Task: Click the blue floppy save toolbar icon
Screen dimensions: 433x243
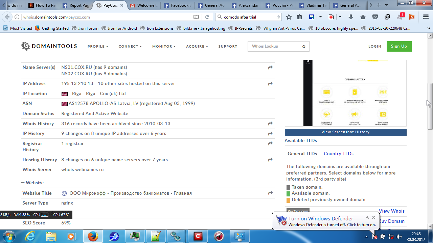Action: coord(312,17)
